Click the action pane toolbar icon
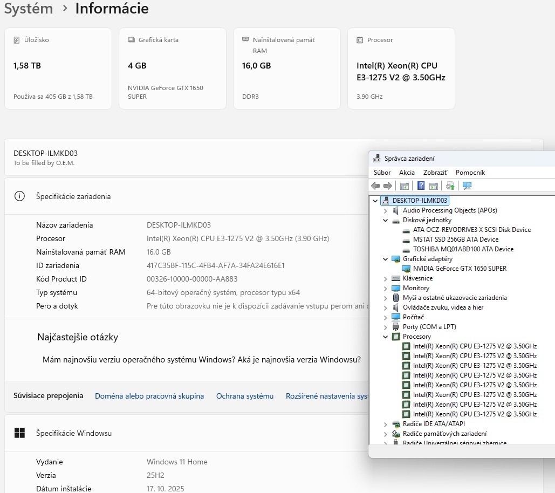555x493 pixels. (433, 186)
